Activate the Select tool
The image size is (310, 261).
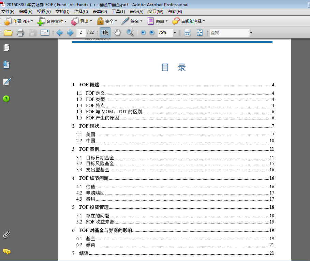click(105, 33)
